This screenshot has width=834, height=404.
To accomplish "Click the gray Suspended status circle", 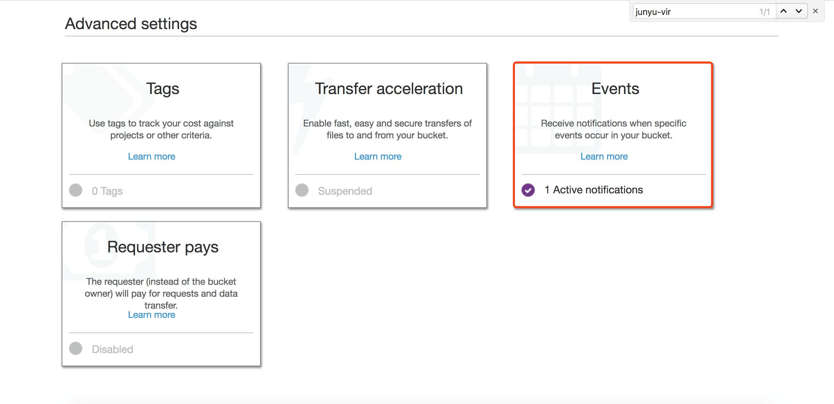I will (x=302, y=190).
